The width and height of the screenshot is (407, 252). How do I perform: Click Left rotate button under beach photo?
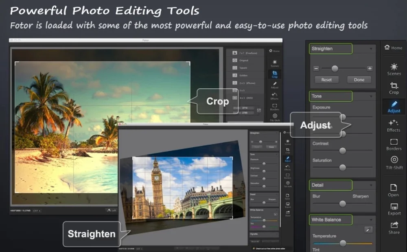(112, 210)
